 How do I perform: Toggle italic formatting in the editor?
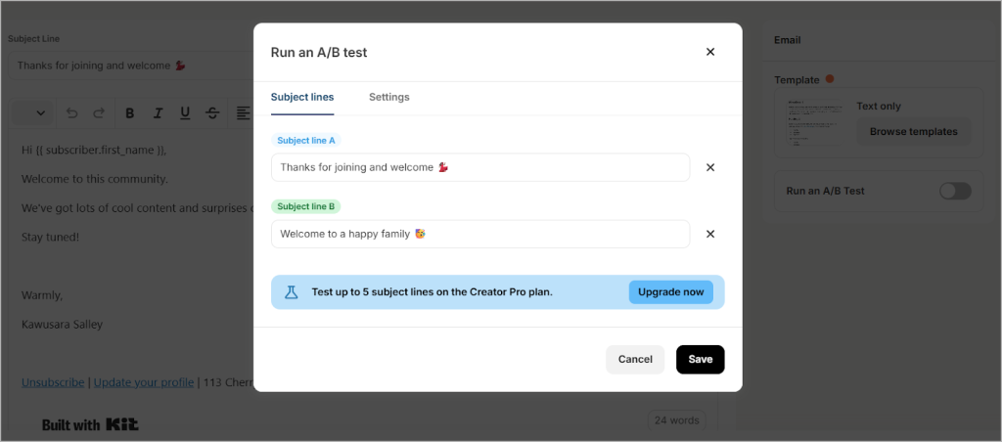pos(158,113)
